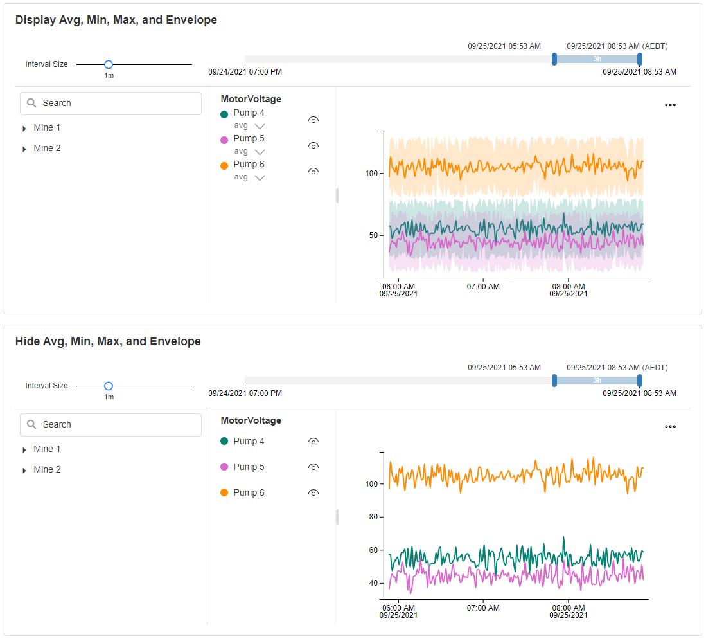The image size is (706, 639).
Task: Click the search magnifier icon in top panel
Action: click(x=31, y=104)
